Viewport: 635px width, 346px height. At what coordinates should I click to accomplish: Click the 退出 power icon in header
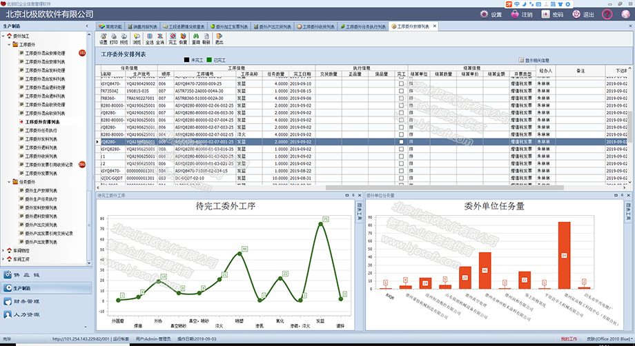pyautogui.click(x=576, y=14)
